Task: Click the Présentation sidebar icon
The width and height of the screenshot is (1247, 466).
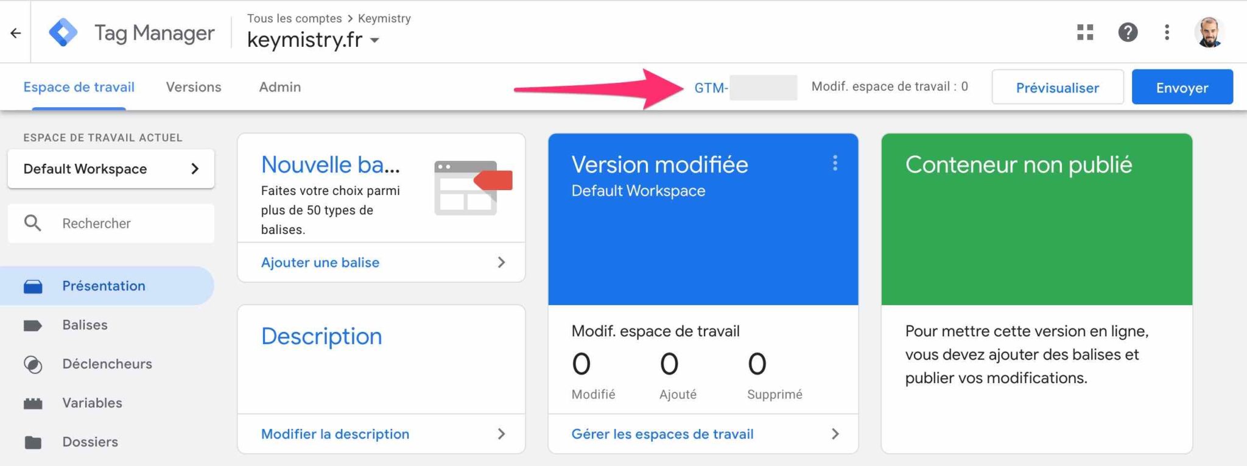Action: click(x=33, y=286)
